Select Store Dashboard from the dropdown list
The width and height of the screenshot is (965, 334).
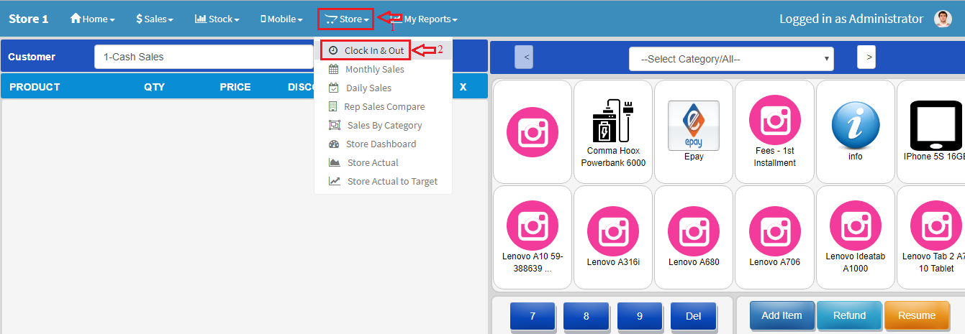(x=381, y=144)
